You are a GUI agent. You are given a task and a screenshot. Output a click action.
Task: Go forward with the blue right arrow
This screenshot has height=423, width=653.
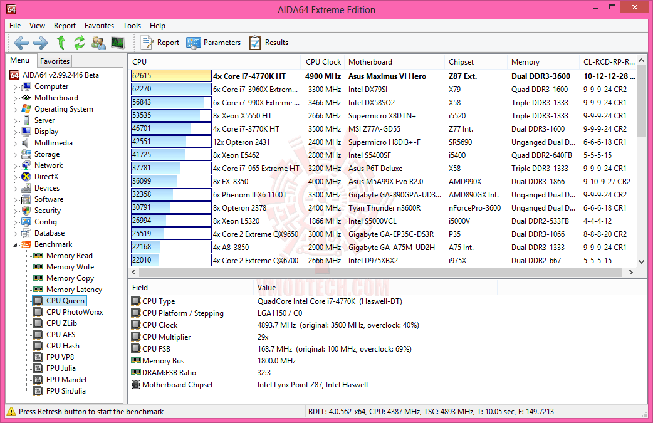point(40,43)
